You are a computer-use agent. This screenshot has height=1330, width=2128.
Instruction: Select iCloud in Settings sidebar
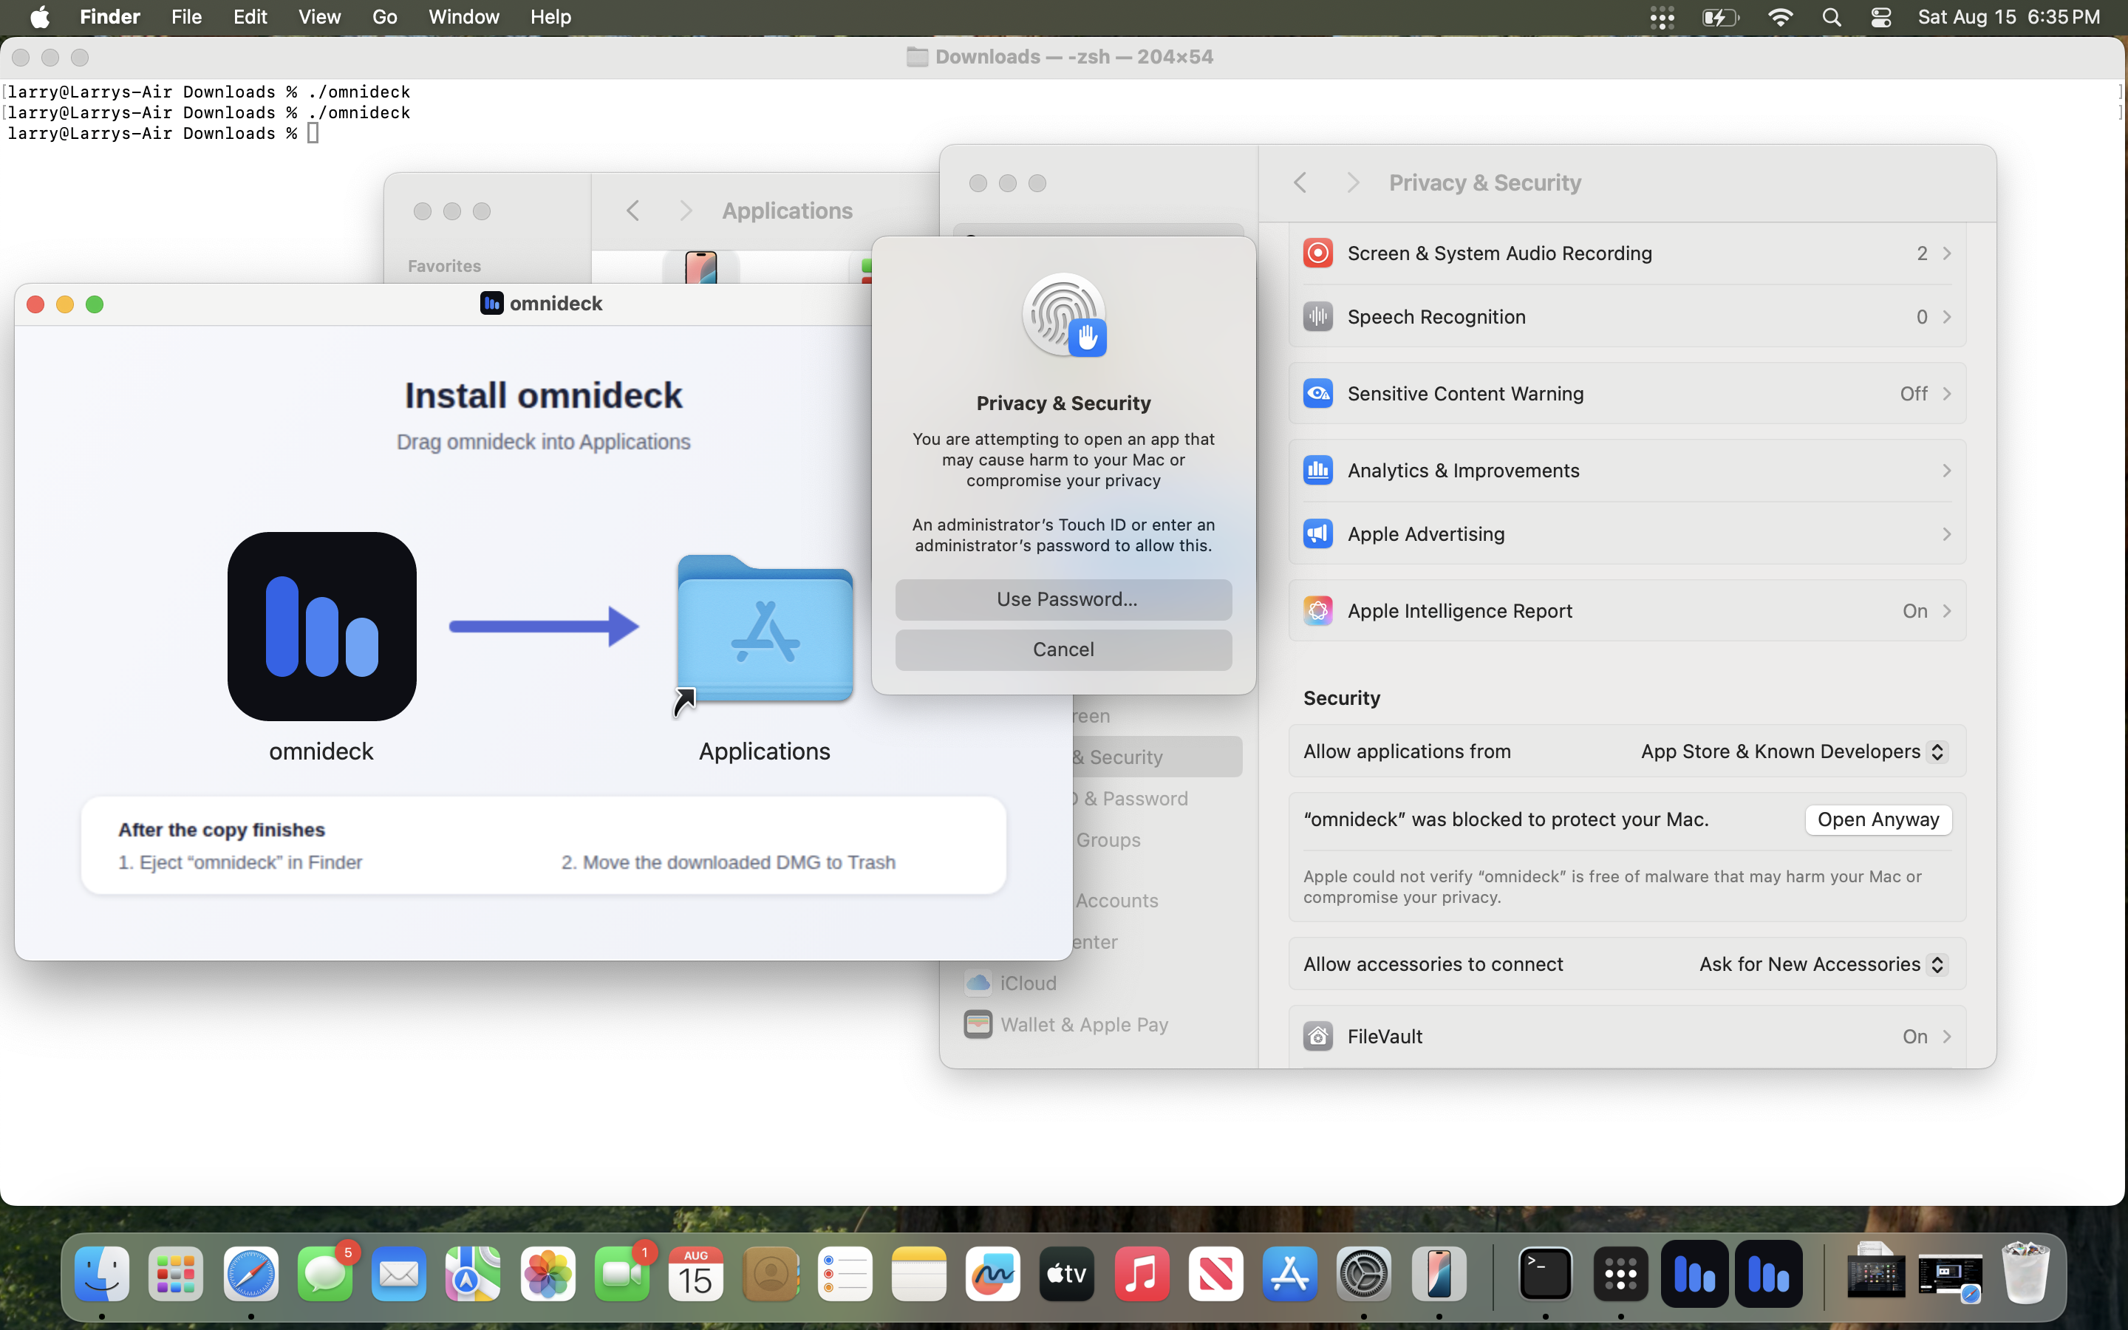click(1012, 983)
